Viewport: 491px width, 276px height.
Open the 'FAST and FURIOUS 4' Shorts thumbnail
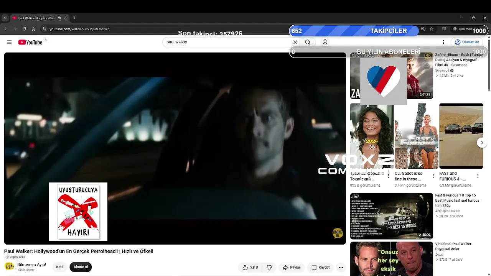pyautogui.click(x=461, y=136)
